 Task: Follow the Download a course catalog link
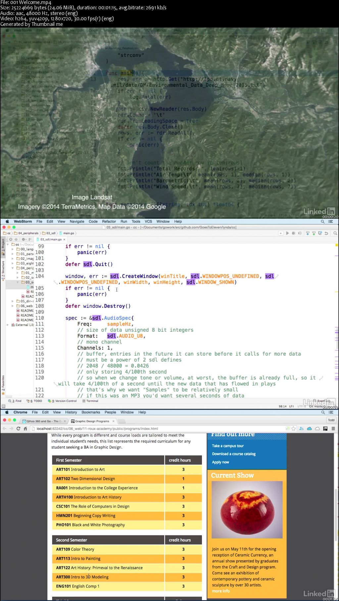pyautogui.click(x=234, y=454)
